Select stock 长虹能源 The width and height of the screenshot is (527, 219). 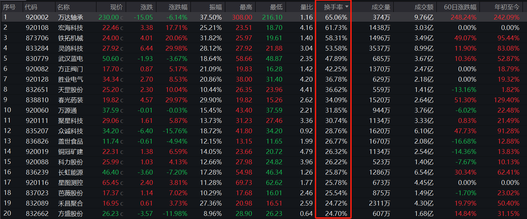click(71, 172)
